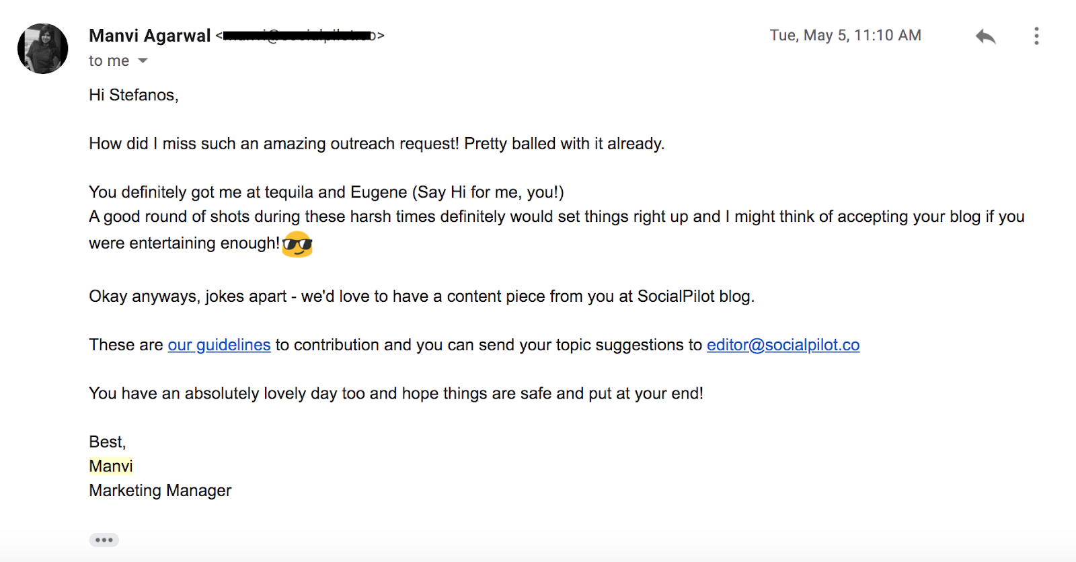Viewport: 1076px width, 562px height.
Task: Click Manvi Agarwal's profile avatar
Action: click(43, 48)
